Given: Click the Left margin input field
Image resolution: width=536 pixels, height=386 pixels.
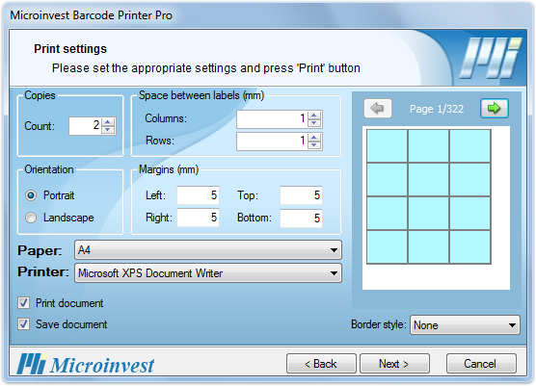Looking at the screenshot, I should point(198,195).
